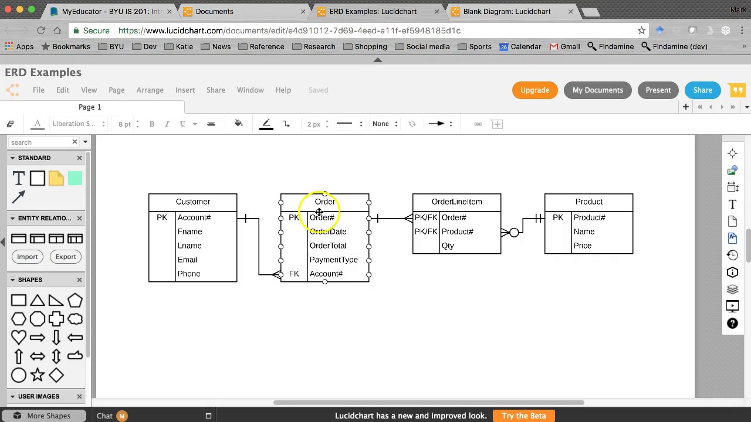
Task: Select the fourth ERD entity shape
Action: [x=75, y=239]
